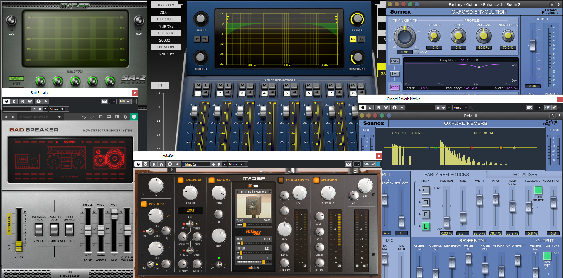Select the green bottom early reflections shape icon

(x=426, y=226)
